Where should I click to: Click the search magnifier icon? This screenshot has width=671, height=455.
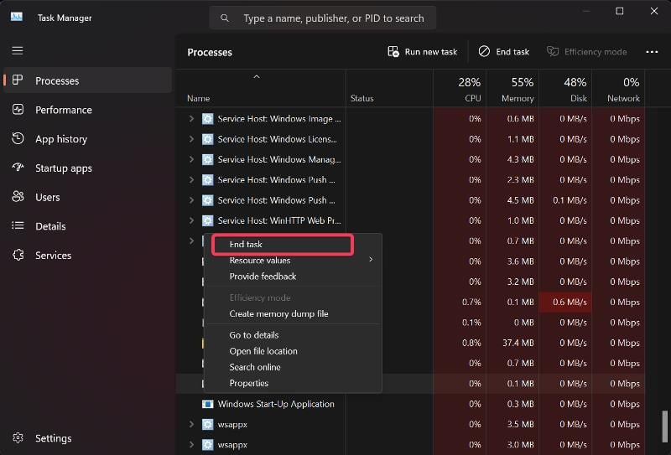coord(225,18)
